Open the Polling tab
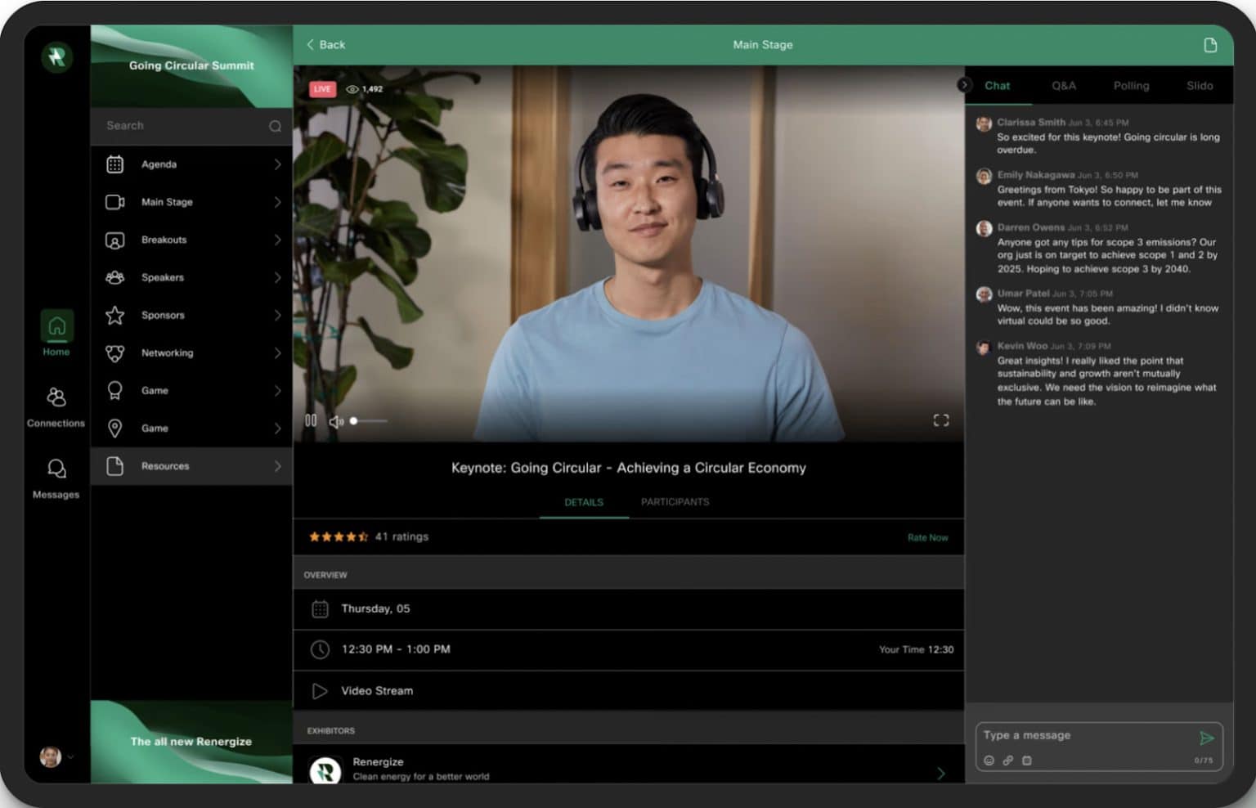The height and width of the screenshot is (808, 1256). pos(1131,85)
